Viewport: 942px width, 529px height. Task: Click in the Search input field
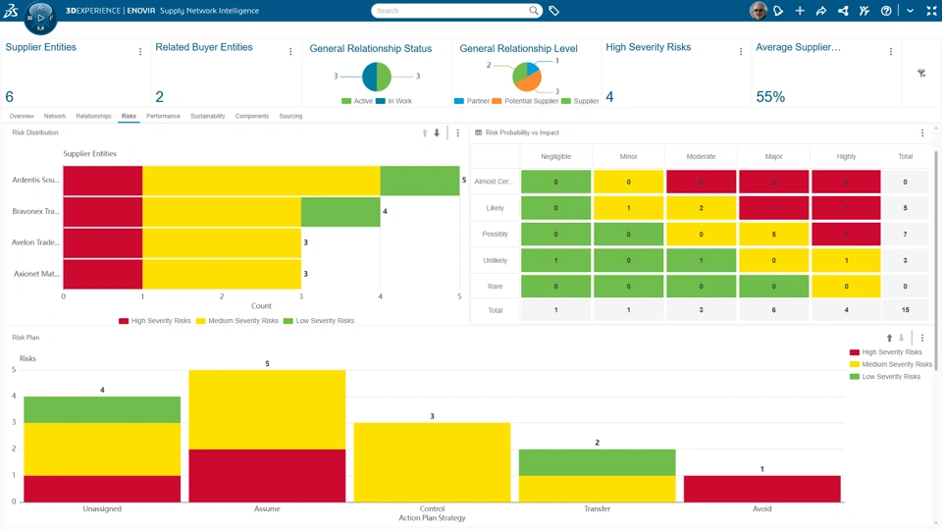(450, 10)
